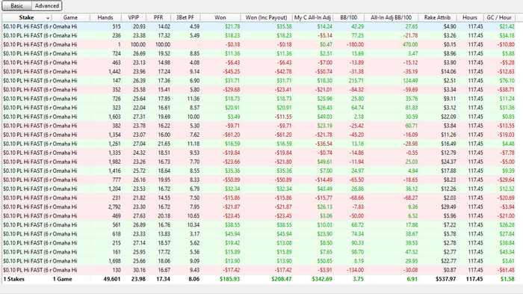523x294 pixels.
Task: Open the Stake column sort arrow
Action: click(x=48, y=18)
